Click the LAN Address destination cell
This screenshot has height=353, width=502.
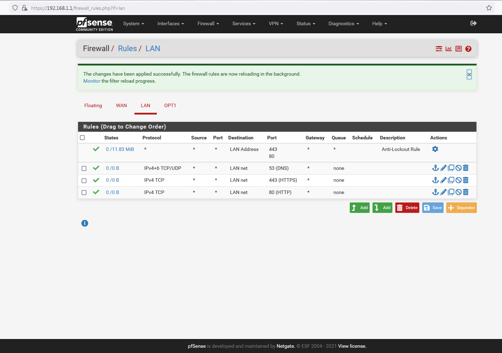[244, 149]
